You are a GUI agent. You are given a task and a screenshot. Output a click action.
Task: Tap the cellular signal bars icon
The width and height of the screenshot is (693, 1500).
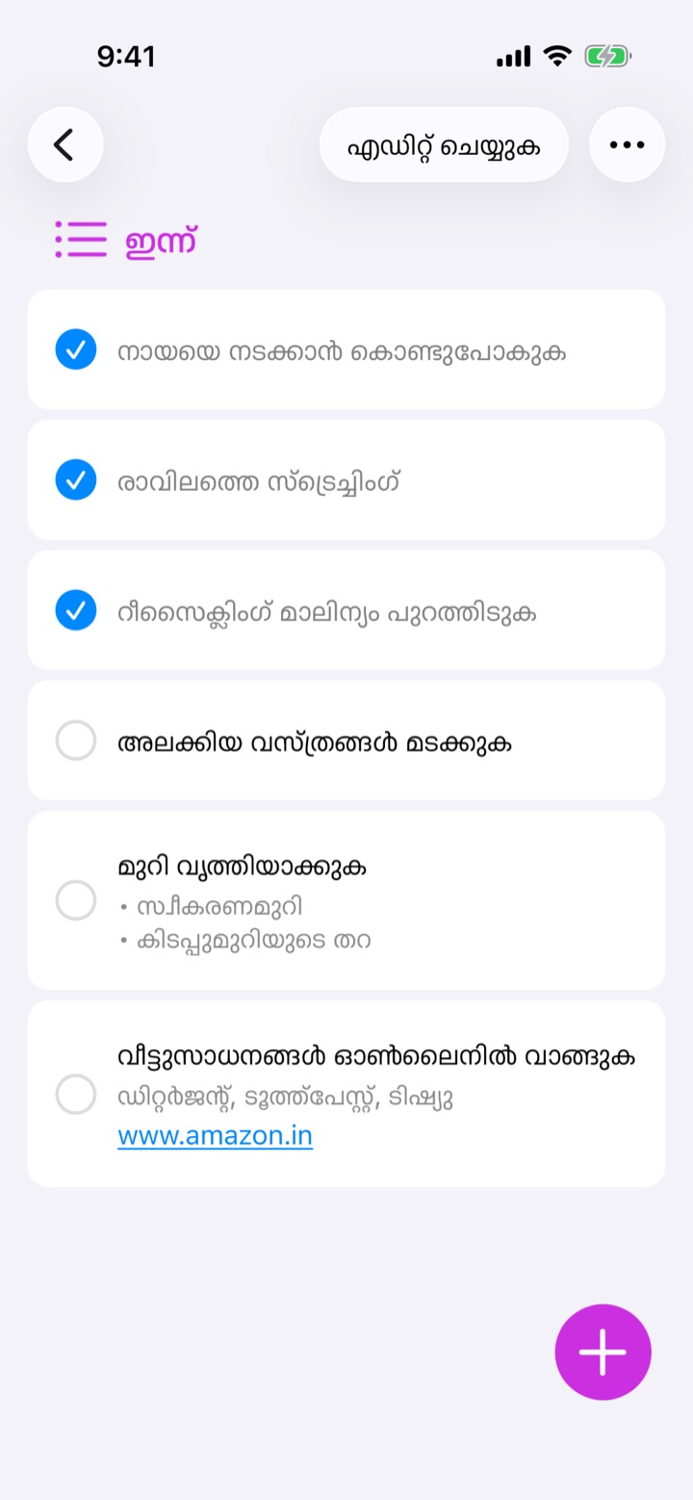coord(514,58)
